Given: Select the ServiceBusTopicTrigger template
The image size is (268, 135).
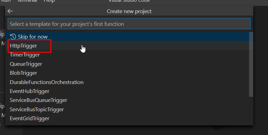Looking at the screenshot, I should click(127, 110).
